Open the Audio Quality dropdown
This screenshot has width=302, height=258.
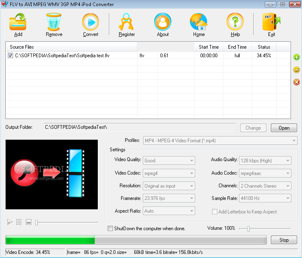(265, 161)
